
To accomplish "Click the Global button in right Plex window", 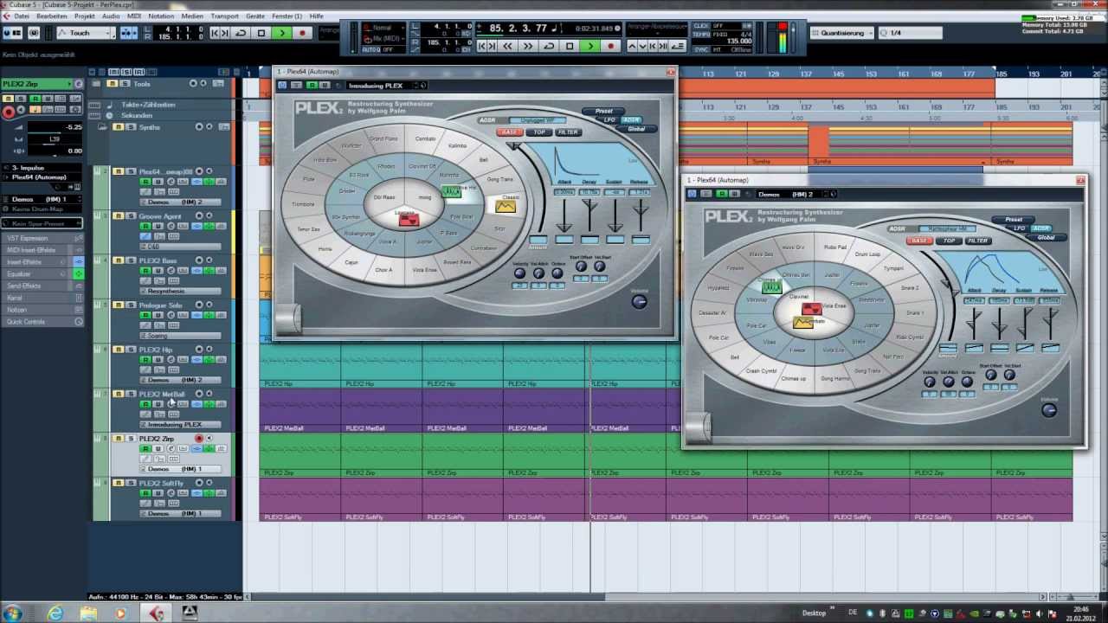I will [x=1047, y=237].
